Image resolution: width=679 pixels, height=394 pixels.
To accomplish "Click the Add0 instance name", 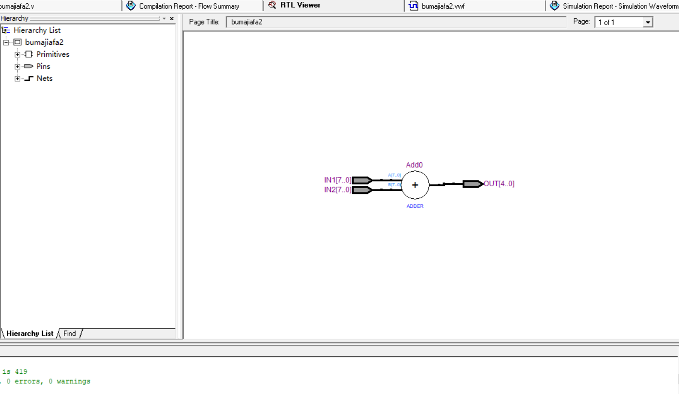I will [415, 165].
